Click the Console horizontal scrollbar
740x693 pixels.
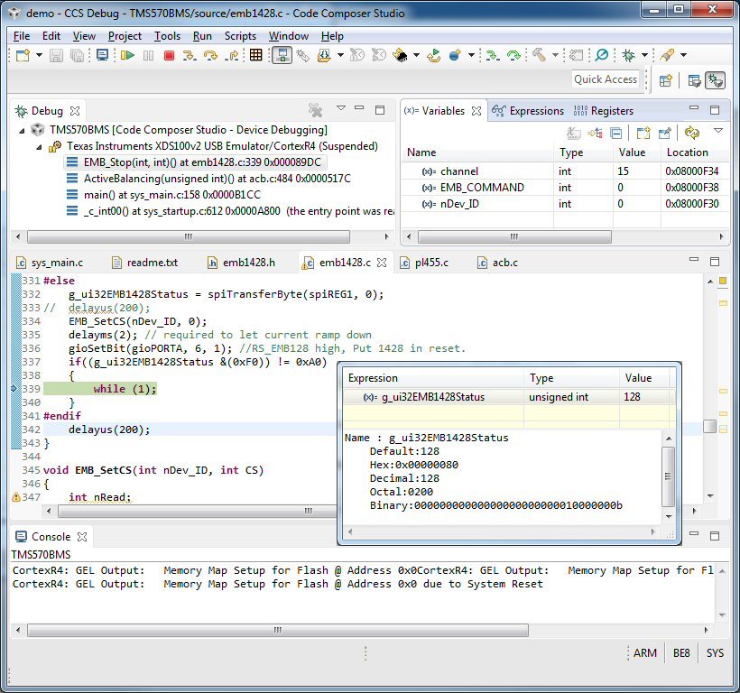click(x=278, y=630)
